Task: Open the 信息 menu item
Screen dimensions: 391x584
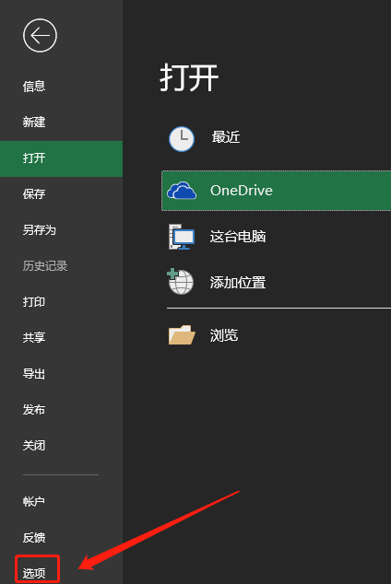Action: [34, 87]
